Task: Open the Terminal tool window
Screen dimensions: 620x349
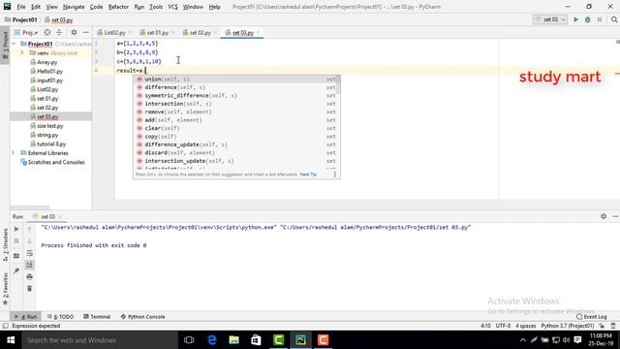Action: (97, 317)
